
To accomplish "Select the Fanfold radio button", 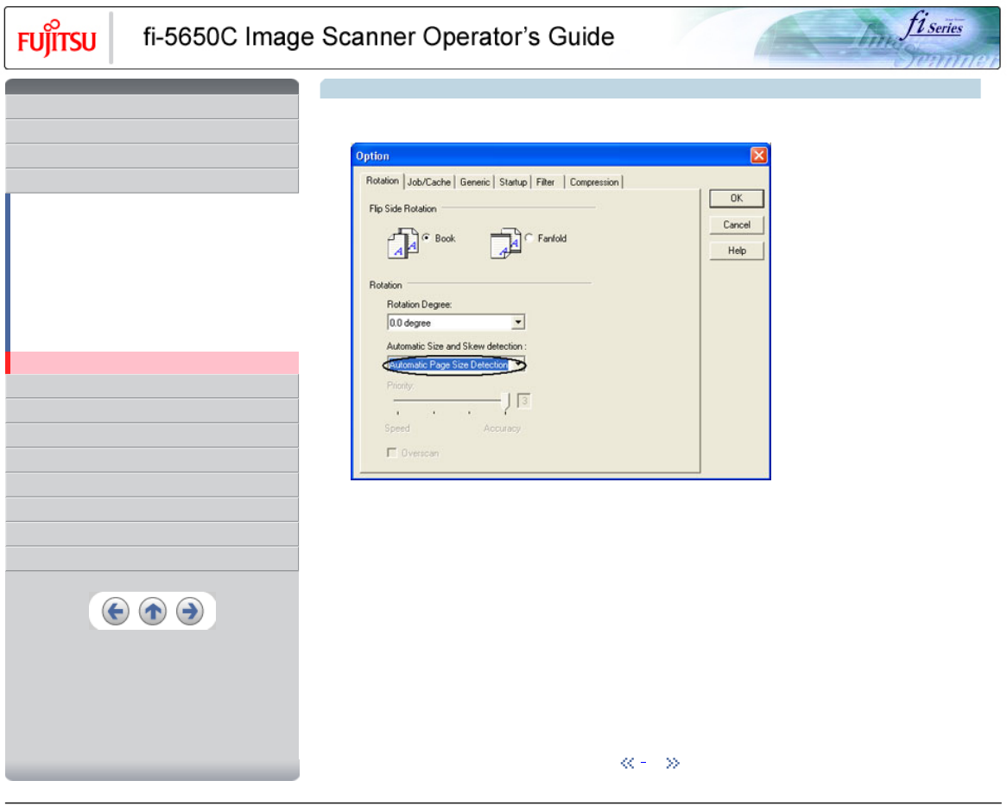I will 529,238.
